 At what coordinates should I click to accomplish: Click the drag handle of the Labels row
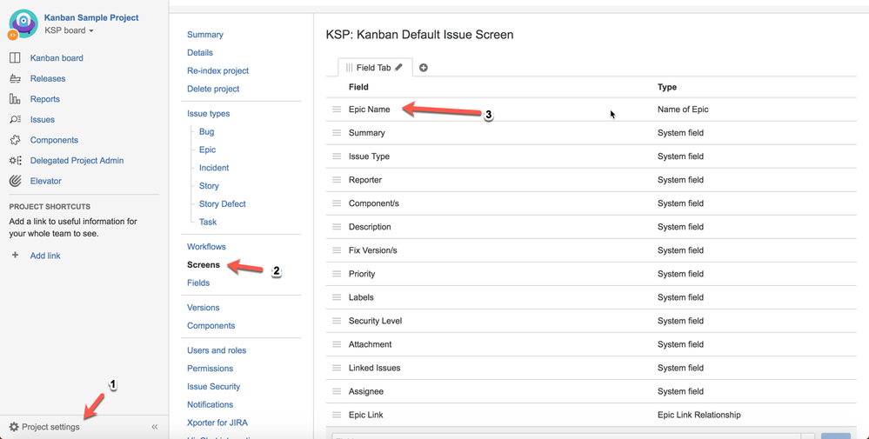click(x=337, y=297)
